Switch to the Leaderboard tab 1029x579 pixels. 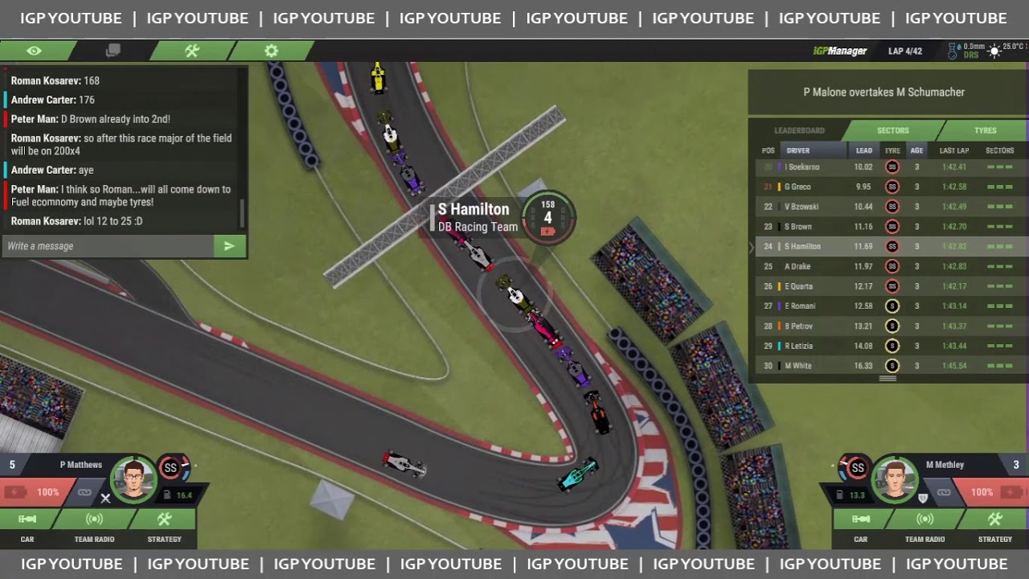[799, 130]
